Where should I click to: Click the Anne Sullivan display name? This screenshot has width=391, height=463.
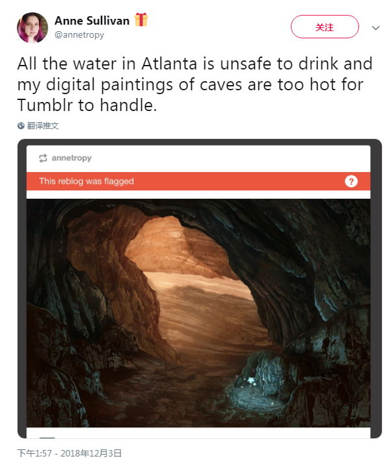pos(92,21)
